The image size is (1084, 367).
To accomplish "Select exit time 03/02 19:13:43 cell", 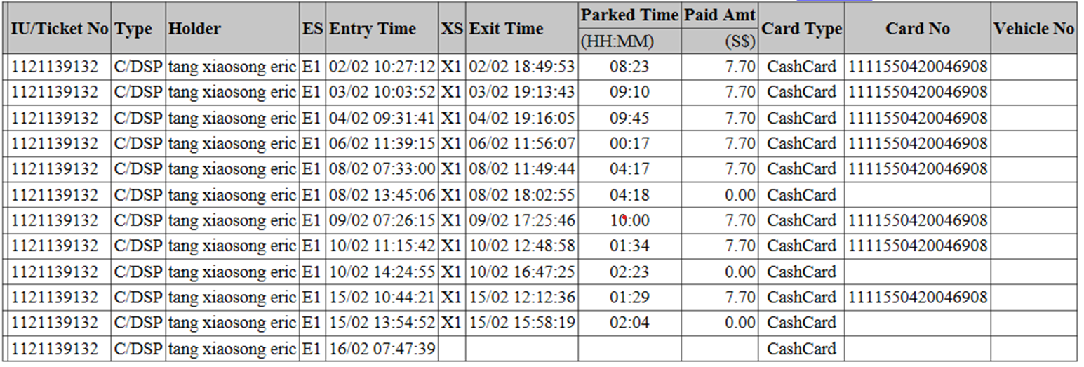I will point(522,92).
